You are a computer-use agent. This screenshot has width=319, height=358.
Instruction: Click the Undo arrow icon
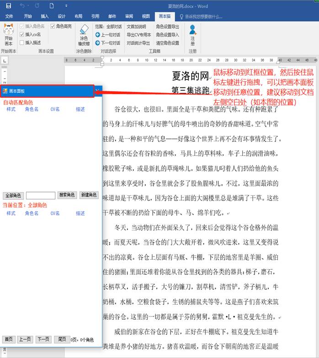(22, 5)
